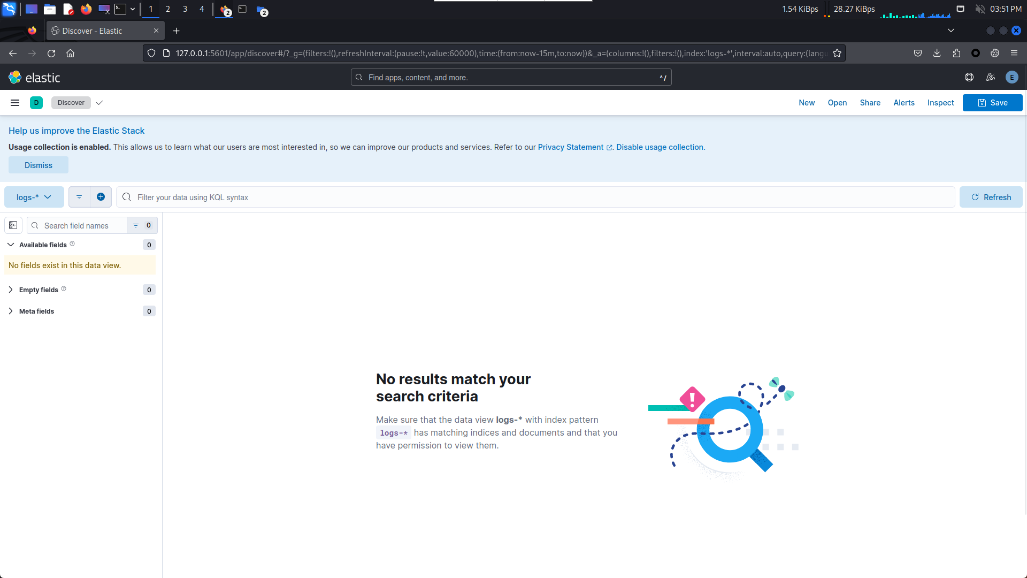Click the Elastic logo in the header
Image resolution: width=1027 pixels, height=578 pixels.
tap(34, 77)
